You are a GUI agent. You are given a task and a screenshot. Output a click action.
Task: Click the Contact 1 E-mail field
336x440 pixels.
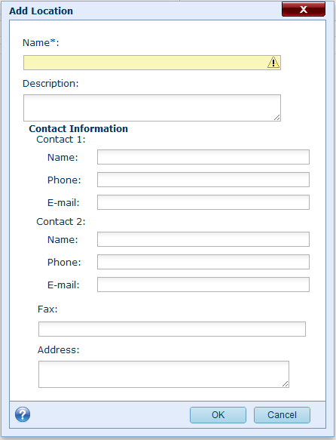[x=203, y=202]
